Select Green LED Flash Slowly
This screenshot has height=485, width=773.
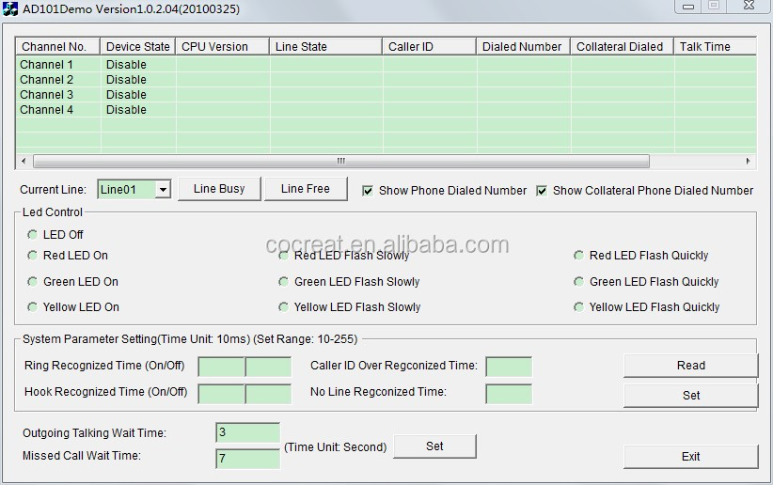(x=284, y=282)
